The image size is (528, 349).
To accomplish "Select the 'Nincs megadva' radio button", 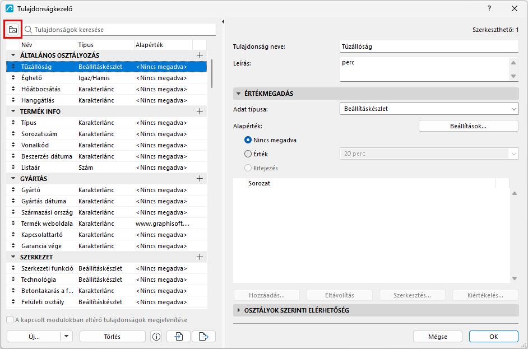I will tap(248, 140).
